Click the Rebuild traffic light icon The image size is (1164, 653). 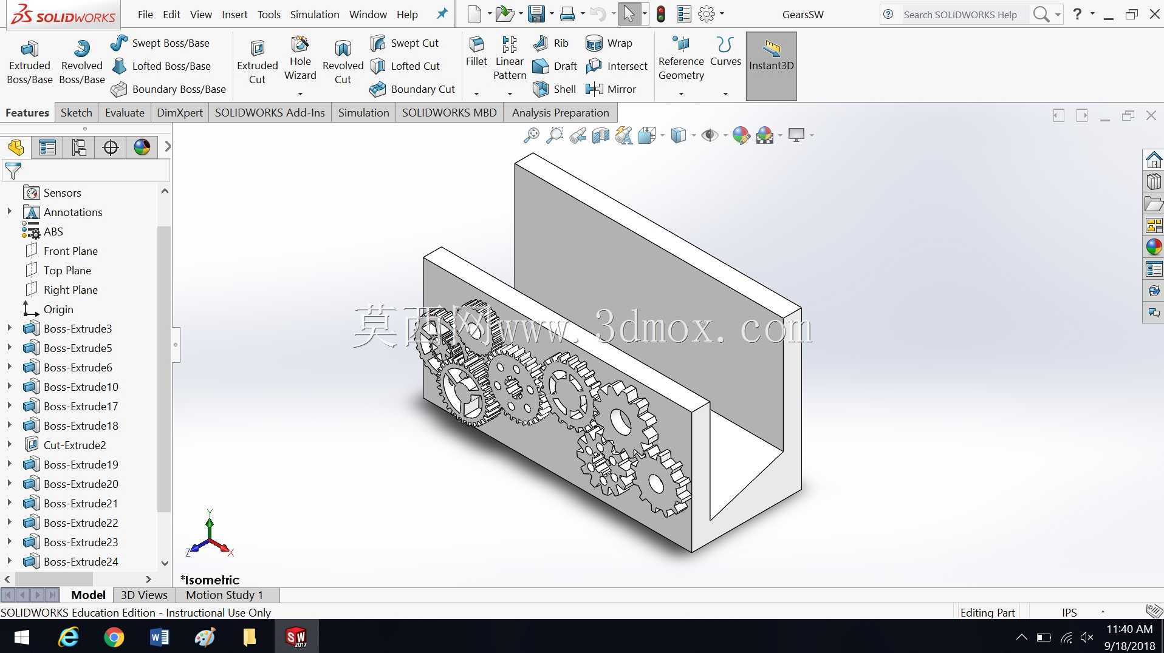click(x=661, y=14)
